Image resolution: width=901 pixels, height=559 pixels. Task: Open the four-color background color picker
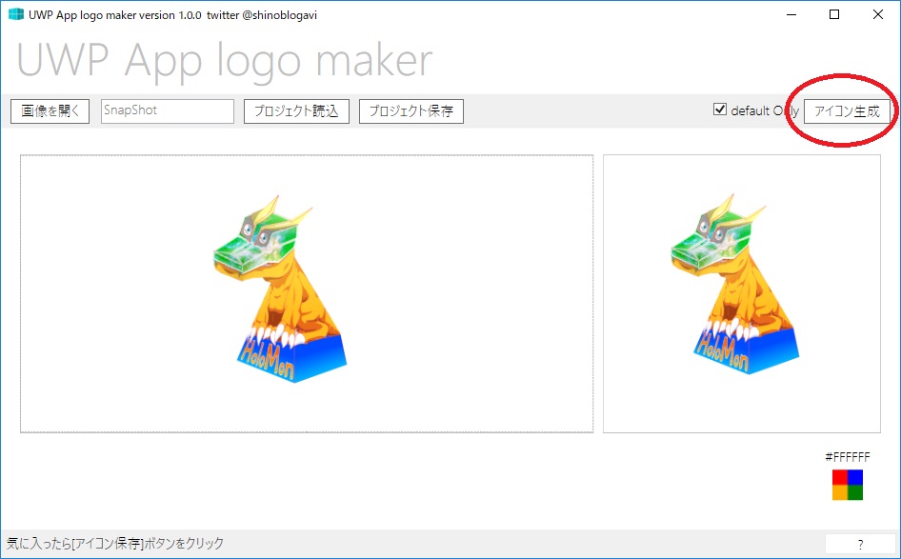click(x=848, y=485)
